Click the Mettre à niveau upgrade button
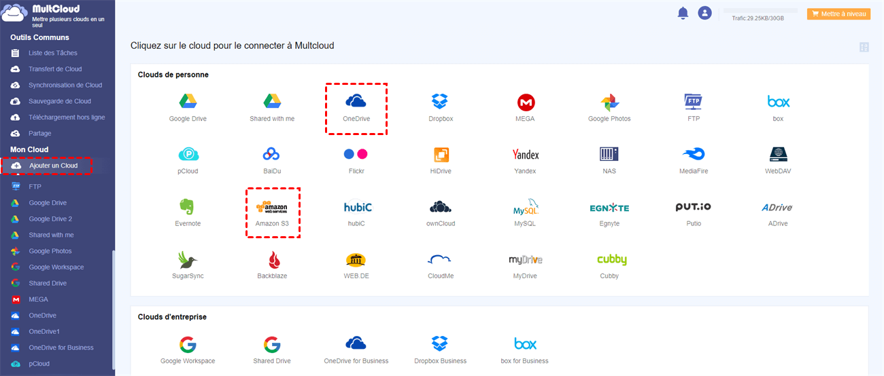The image size is (884, 376). (838, 14)
